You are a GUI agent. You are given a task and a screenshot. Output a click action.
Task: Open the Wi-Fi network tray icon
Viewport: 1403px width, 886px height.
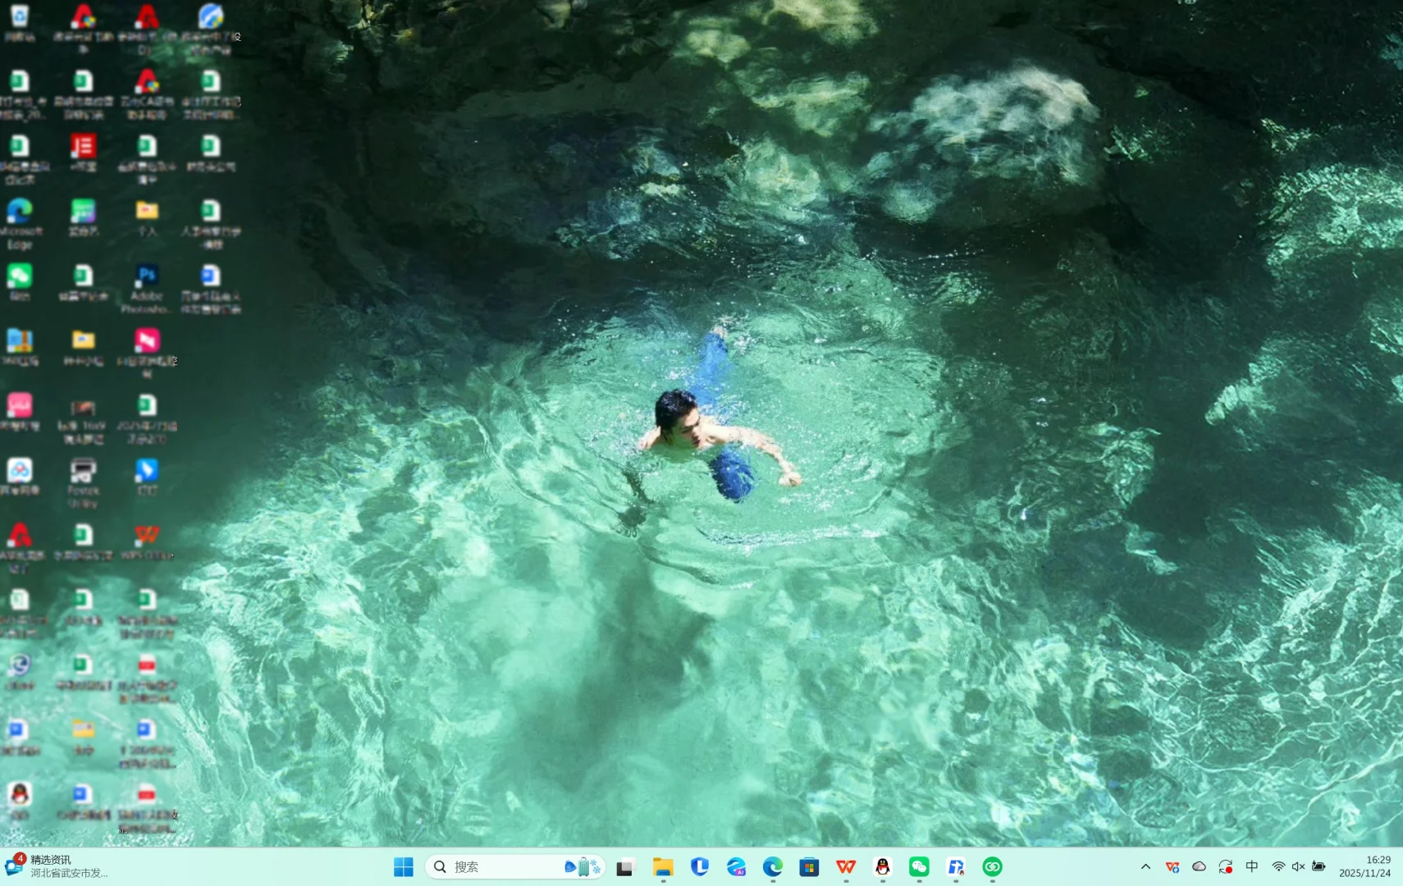[x=1278, y=867]
